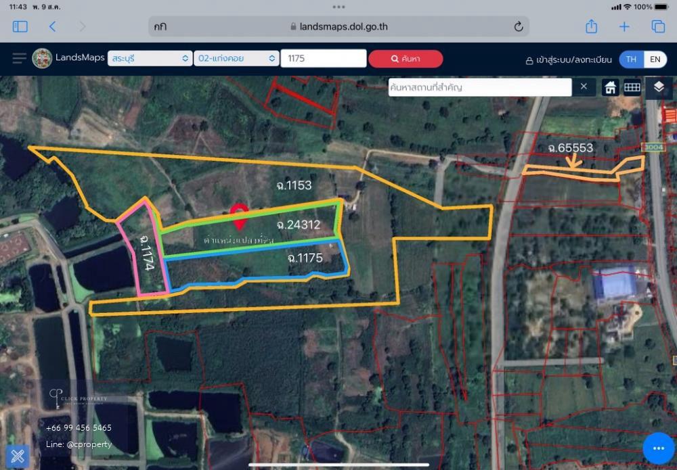Image resolution: width=677 pixels, height=470 pixels.
Task: Show all open tabs overview
Action: (x=658, y=27)
